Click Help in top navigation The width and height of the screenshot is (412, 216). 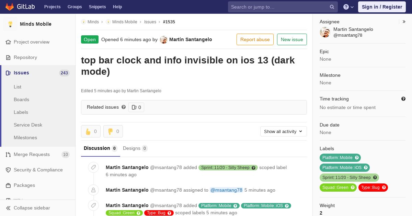click(117, 7)
